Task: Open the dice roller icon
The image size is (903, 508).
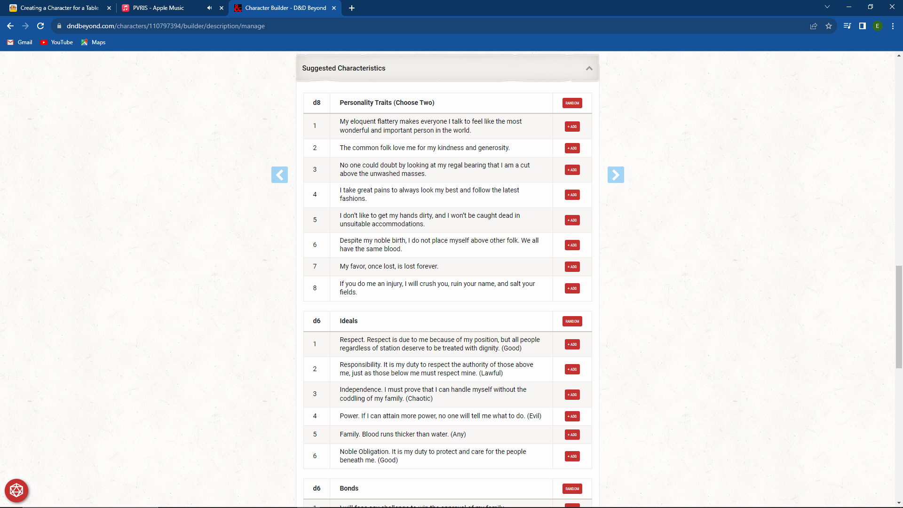Action: [x=16, y=490]
